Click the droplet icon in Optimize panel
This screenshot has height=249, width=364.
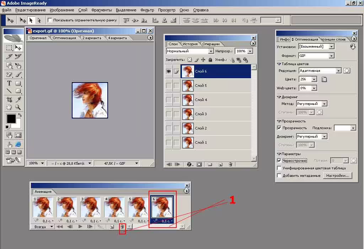point(353,47)
